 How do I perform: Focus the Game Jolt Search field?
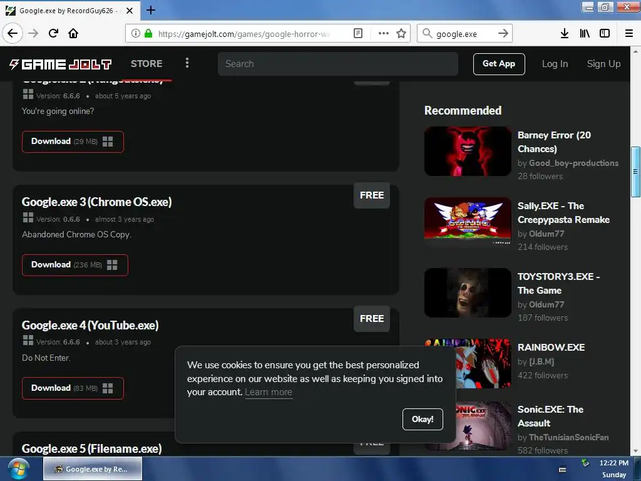pos(337,64)
